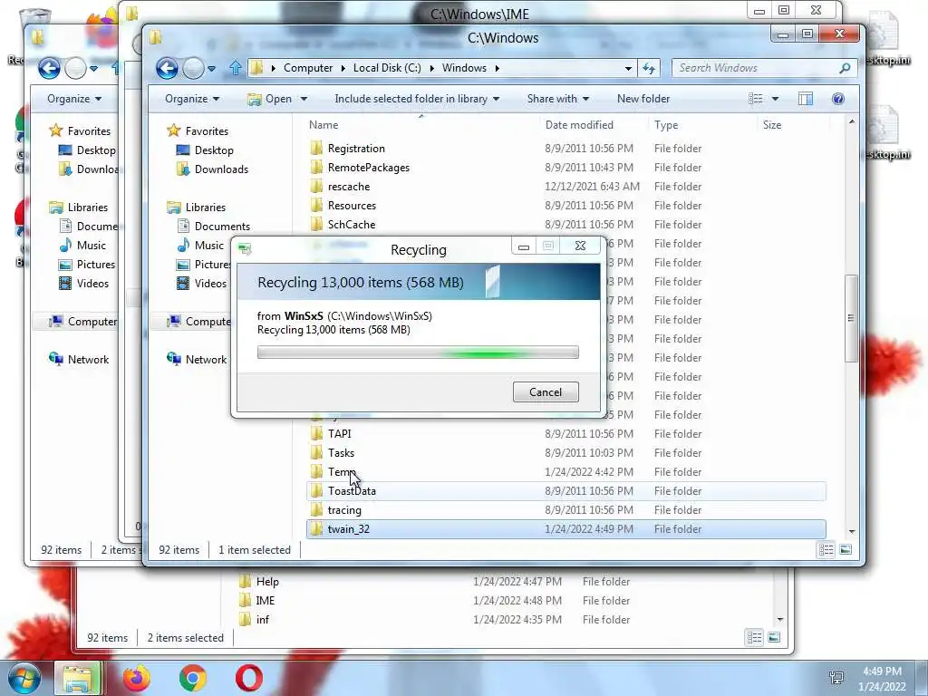Select the ToastData folder row

tap(566, 491)
